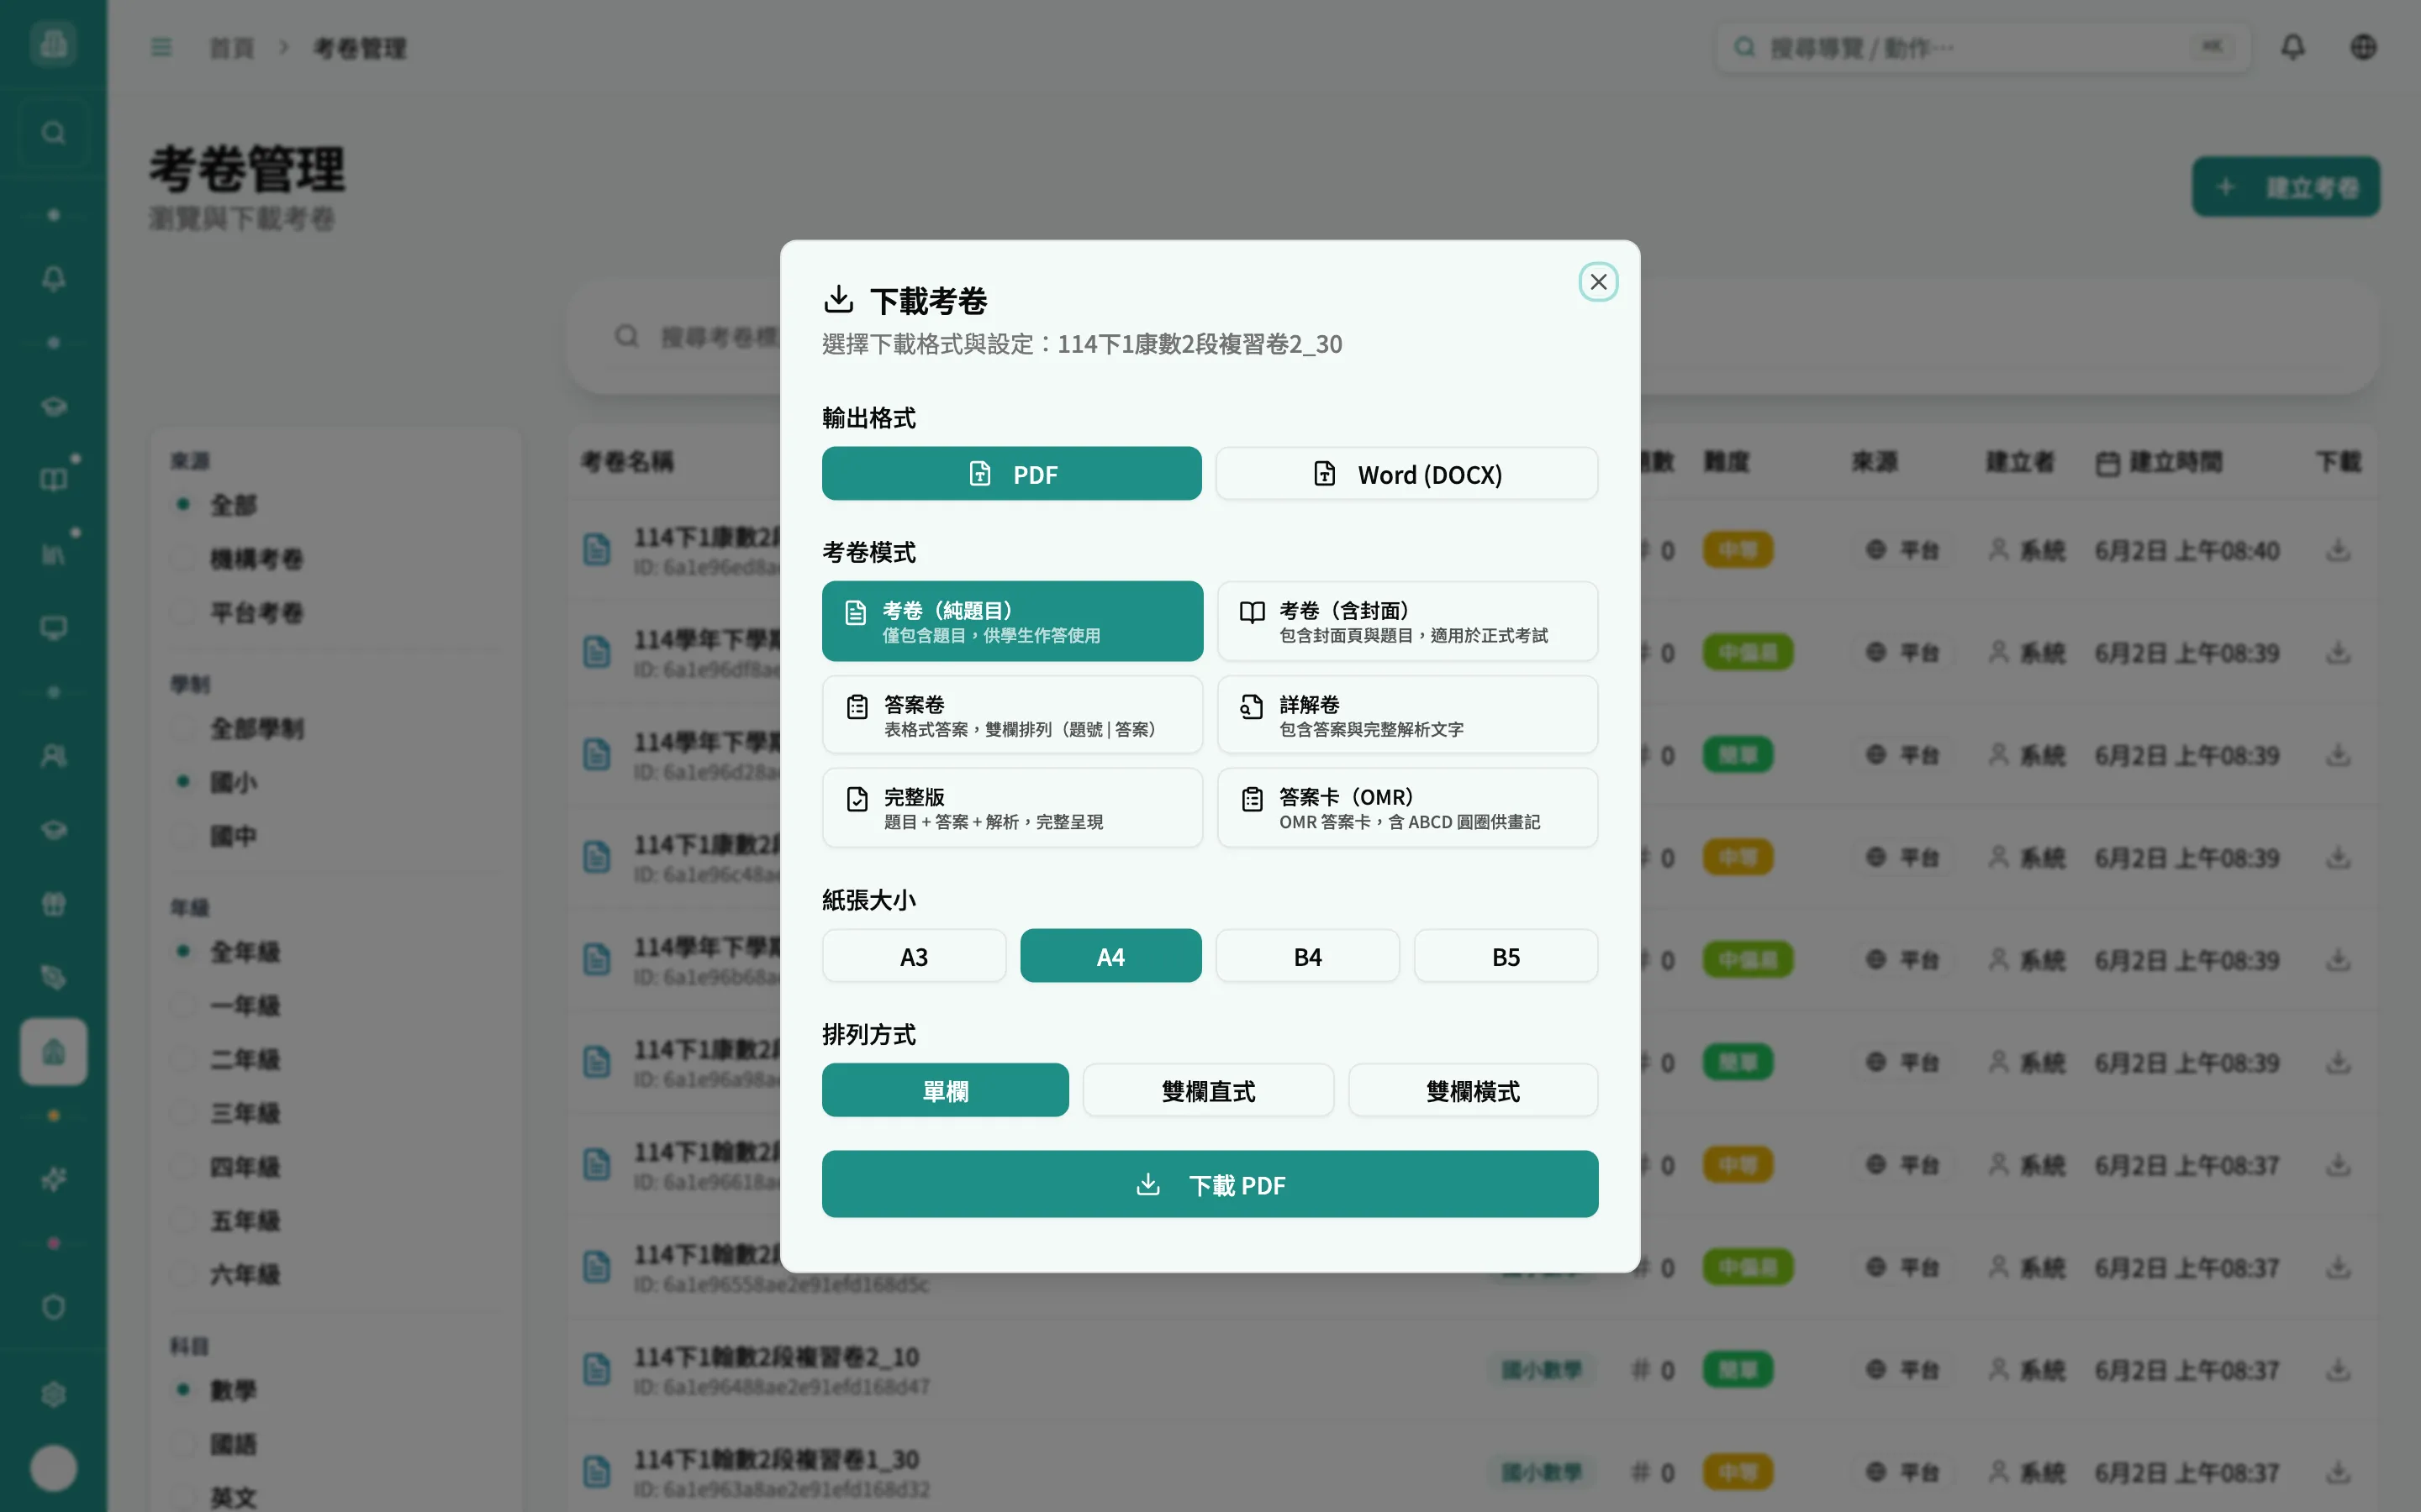Choose 考卷（含封面）mode

(x=1406, y=621)
